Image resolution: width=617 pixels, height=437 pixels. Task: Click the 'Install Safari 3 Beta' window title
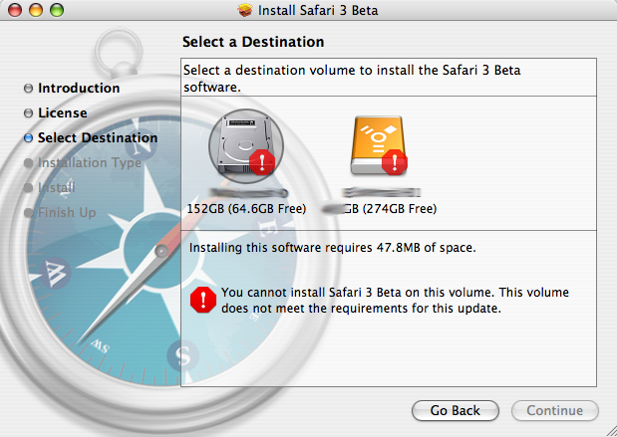coord(318,10)
